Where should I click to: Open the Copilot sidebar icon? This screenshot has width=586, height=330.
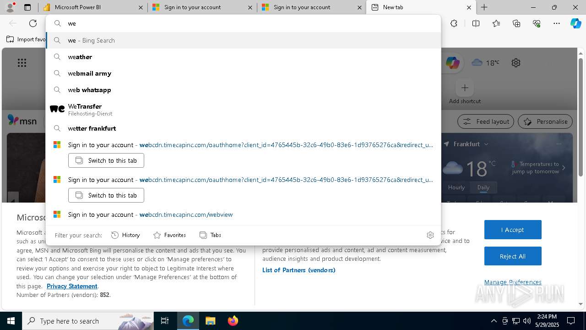click(576, 23)
